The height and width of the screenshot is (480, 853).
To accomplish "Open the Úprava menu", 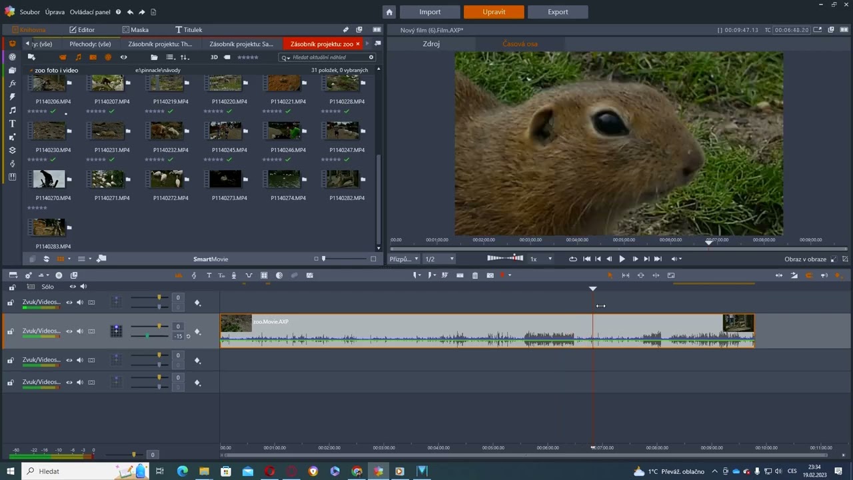I will tap(55, 12).
